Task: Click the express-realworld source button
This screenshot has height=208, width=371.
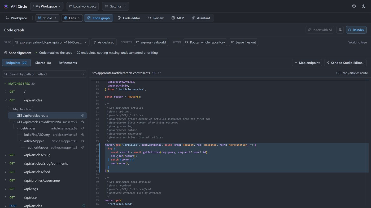Action: pos(151,42)
